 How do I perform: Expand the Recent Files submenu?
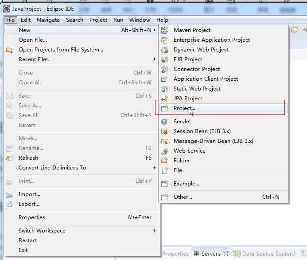pyautogui.click(x=155, y=59)
